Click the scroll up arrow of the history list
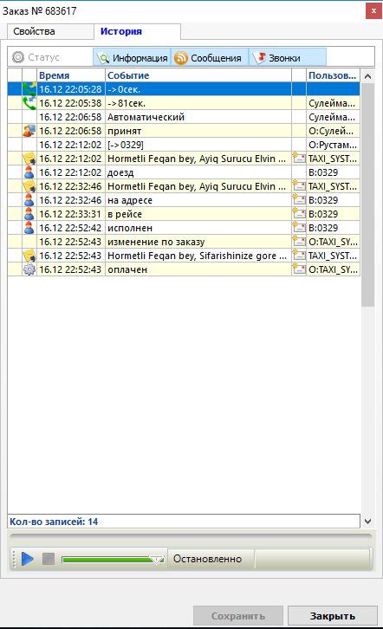 pyautogui.click(x=367, y=76)
